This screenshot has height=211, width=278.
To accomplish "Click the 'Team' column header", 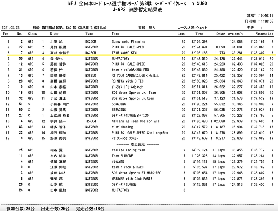I will (115, 34).
